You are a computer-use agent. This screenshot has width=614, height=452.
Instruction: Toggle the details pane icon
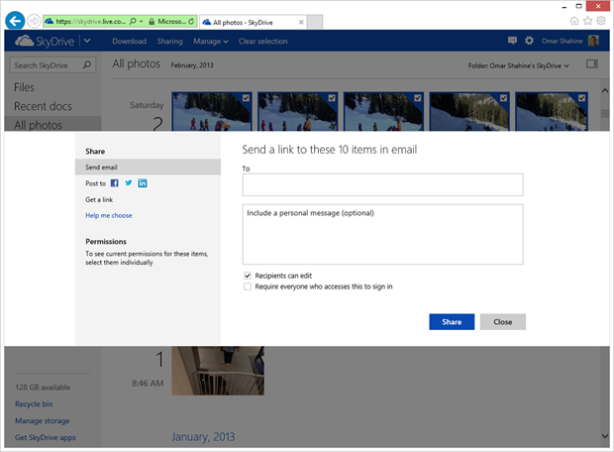tap(591, 64)
